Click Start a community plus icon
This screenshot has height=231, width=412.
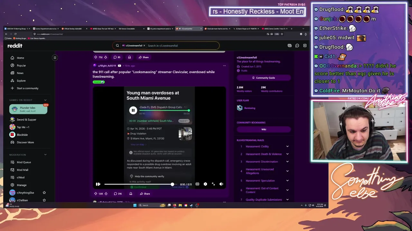pos(12,88)
